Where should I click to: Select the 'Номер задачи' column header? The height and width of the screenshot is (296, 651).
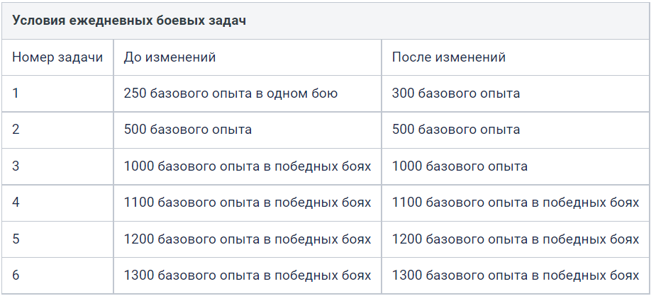[57, 57]
